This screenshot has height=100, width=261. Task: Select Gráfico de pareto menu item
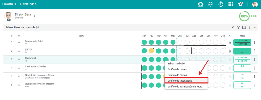(x=186, y=69)
